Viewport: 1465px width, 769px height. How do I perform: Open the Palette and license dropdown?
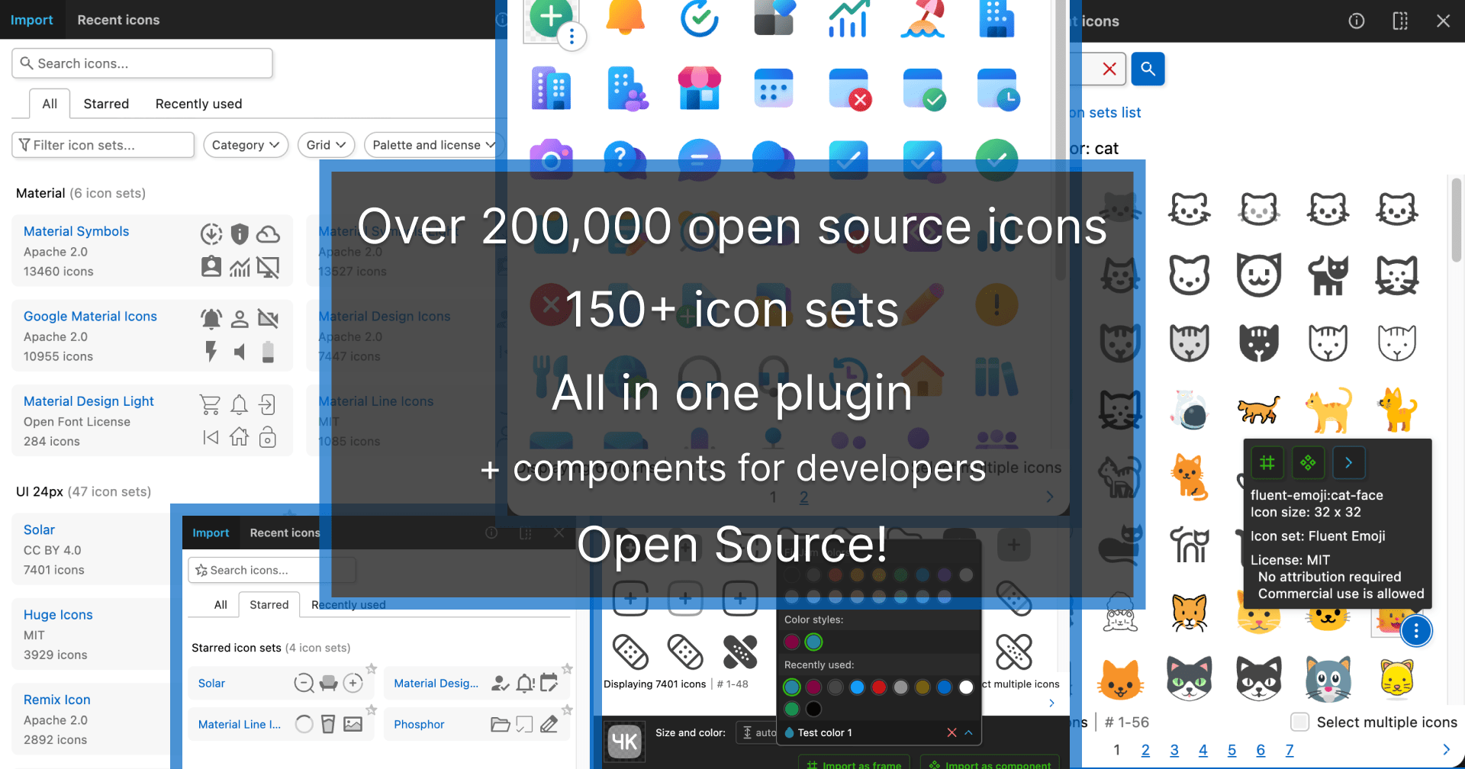433,144
